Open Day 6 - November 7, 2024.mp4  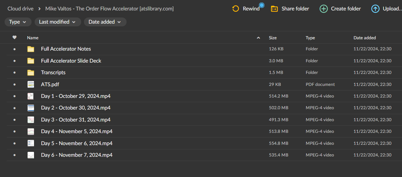click(x=77, y=155)
